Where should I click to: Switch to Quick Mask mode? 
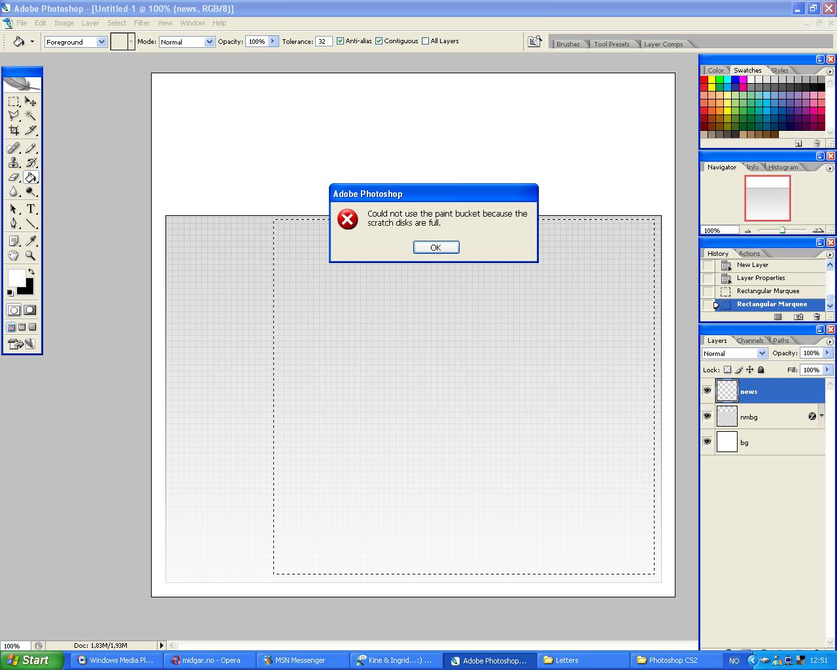(30, 310)
